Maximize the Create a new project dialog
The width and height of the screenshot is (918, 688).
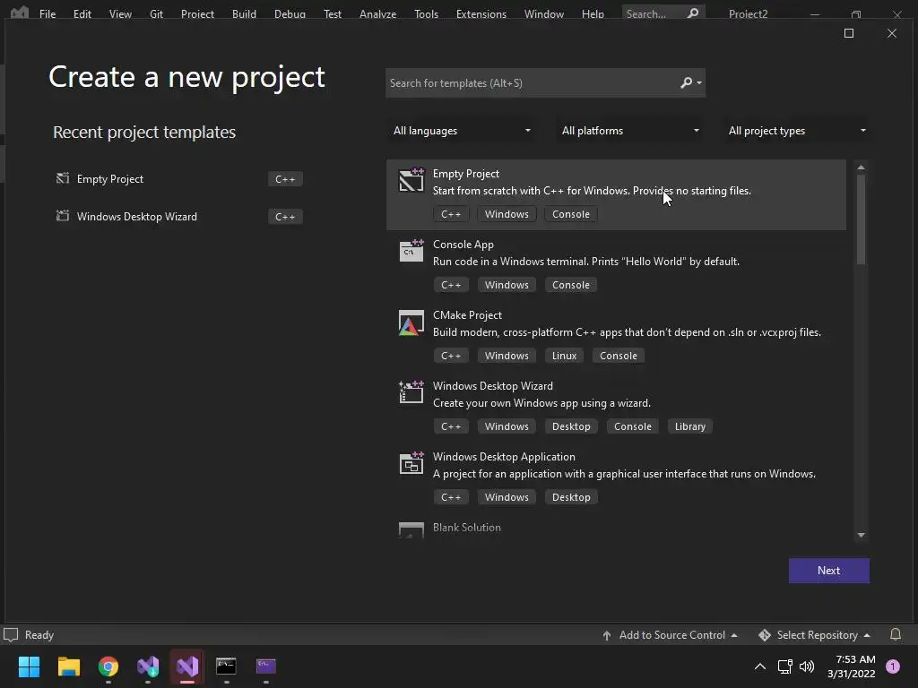click(x=849, y=33)
